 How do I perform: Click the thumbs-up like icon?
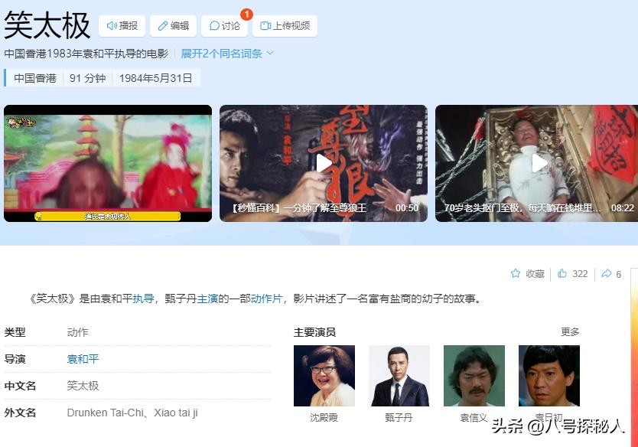click(563, 274)
